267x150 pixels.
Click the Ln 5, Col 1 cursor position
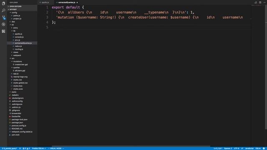(x=218, y=148)
